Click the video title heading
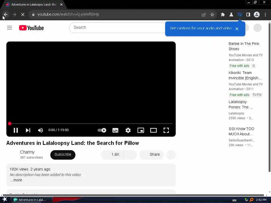Image resolution: width=271 pixels, height=203 pixels. tap(73, 143)
